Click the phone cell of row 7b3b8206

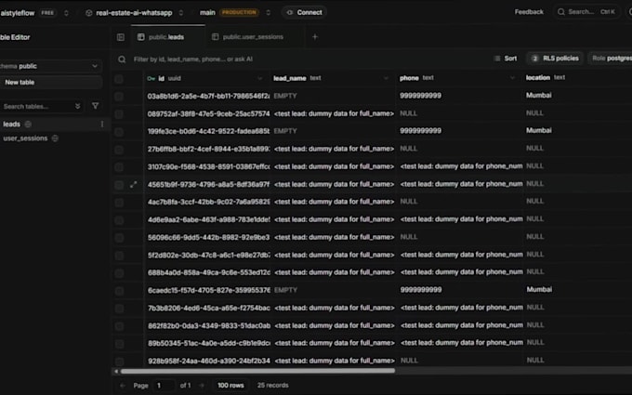click(461, 308)
